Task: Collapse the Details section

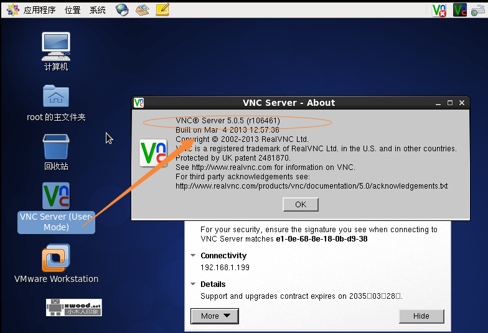Action: [x=193, y=284]
